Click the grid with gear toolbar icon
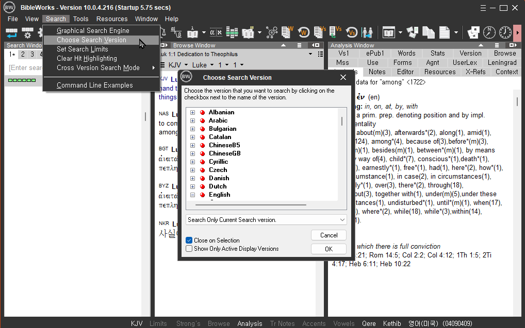 coord(27,32)
